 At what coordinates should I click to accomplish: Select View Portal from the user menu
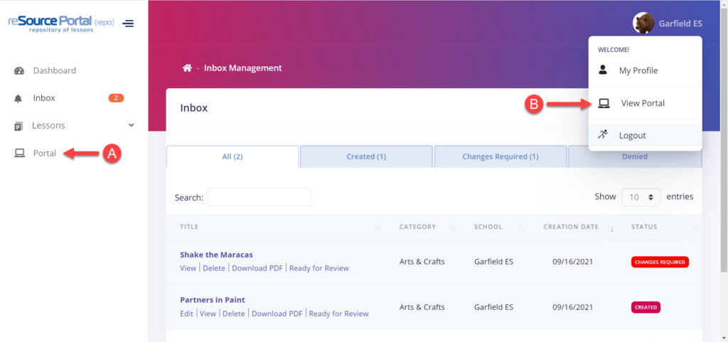point(643,103)
